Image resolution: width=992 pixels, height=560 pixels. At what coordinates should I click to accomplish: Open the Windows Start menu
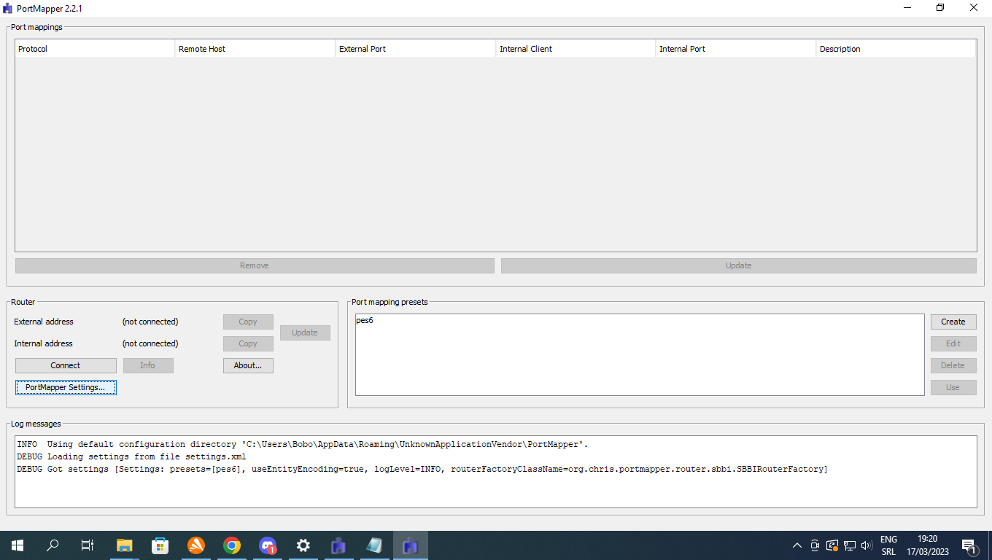[x=18, y=545]
